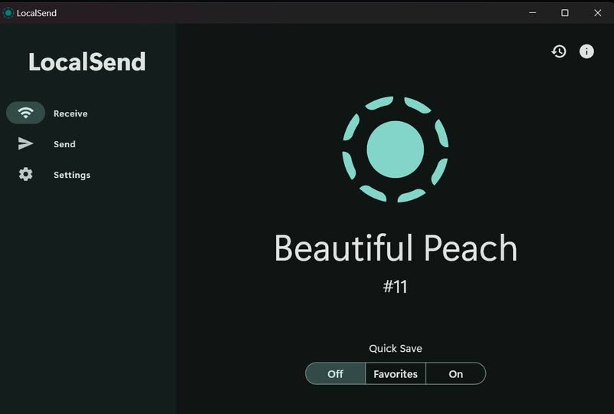
Task: Switch to the Send tab
Action: (x=64, y=144)
